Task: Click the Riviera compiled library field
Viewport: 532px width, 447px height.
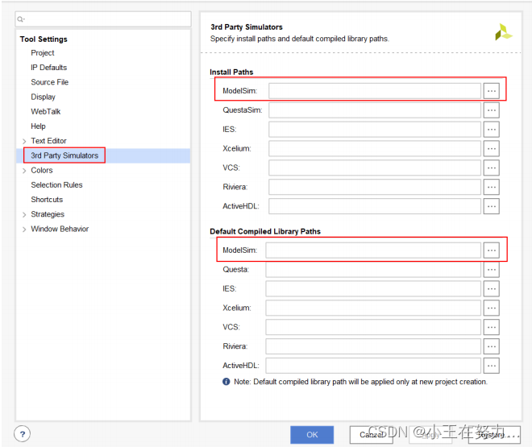Action: tap(373, 346)
